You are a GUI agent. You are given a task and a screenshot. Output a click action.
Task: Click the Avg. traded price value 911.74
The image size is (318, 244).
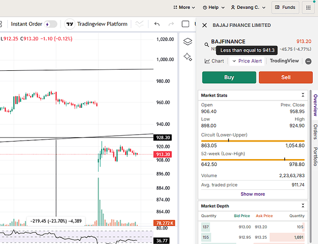298,185
